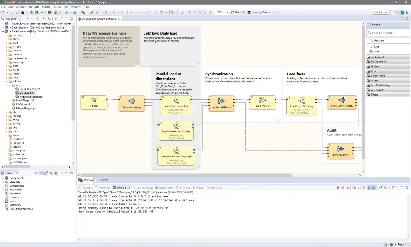411x247 pixels.
Task: Open the Regex Tester tab
Action: [x=164, y=188]
